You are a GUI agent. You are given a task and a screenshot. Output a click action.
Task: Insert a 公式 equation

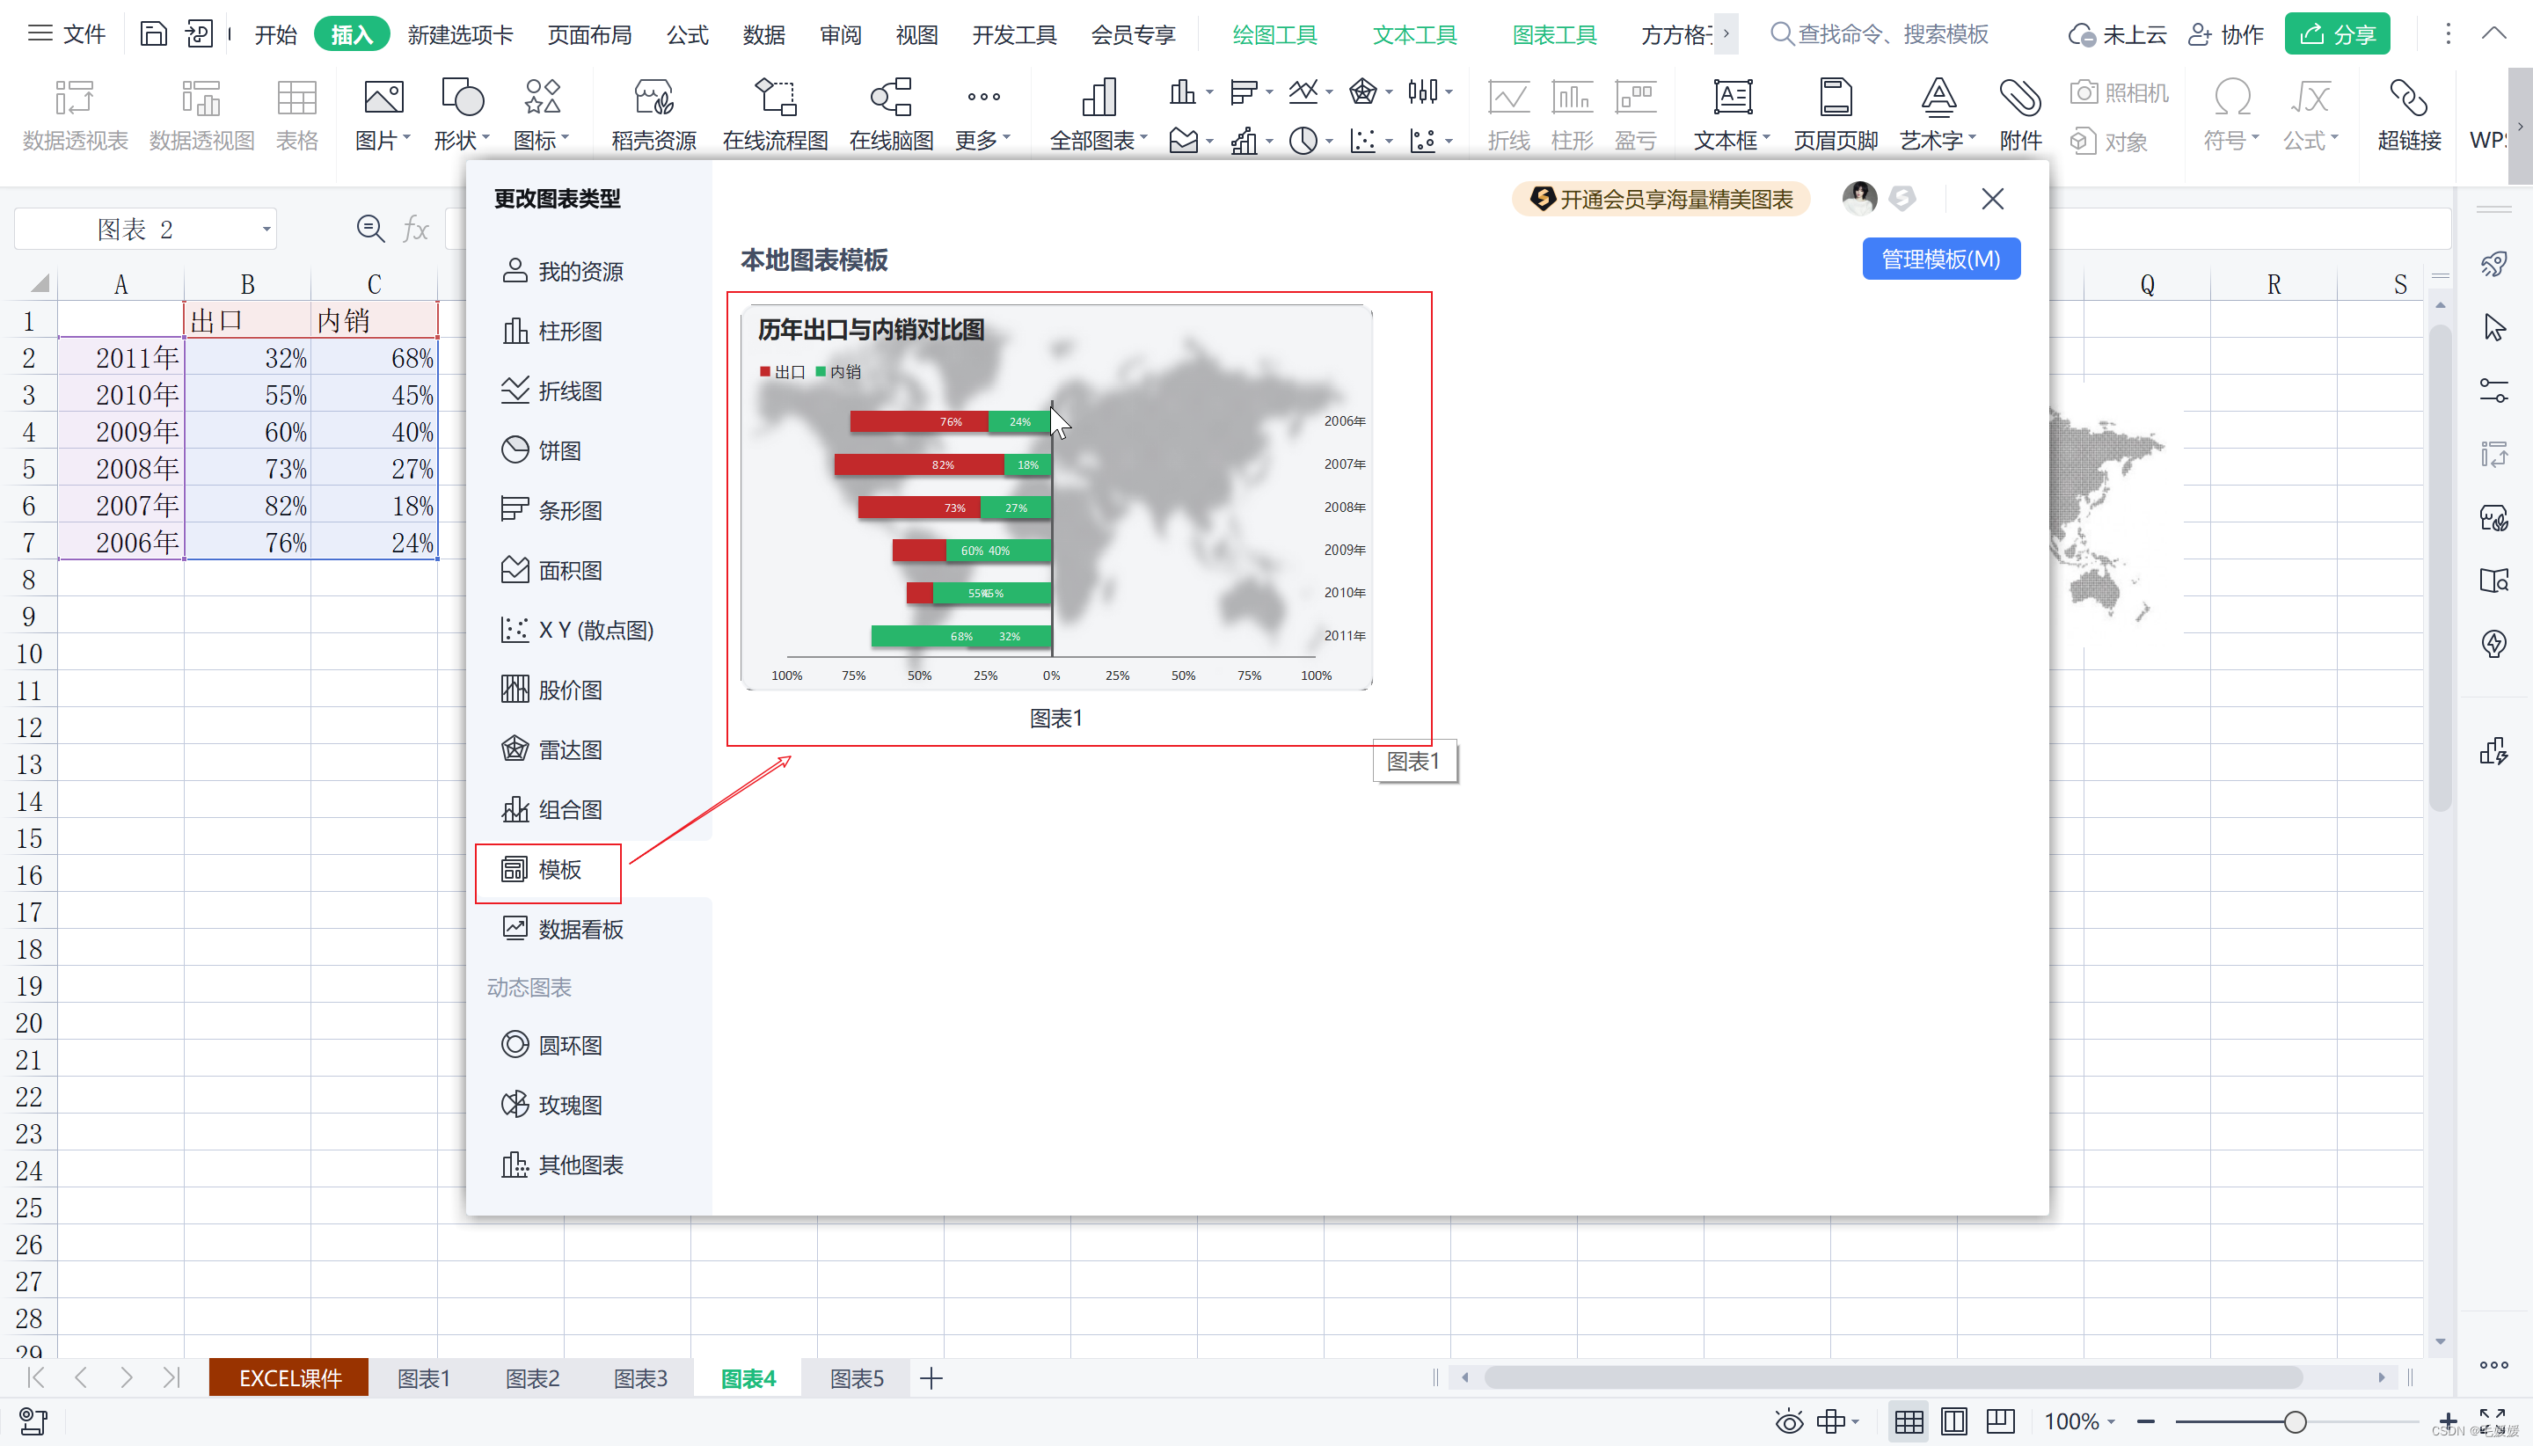(2310, 115)
